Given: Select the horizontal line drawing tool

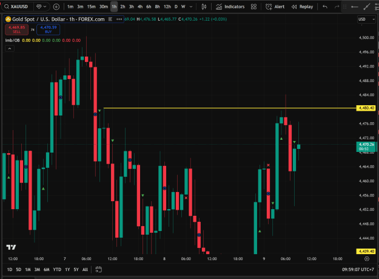Looking at the screenshot, I should tap(355, 7).
